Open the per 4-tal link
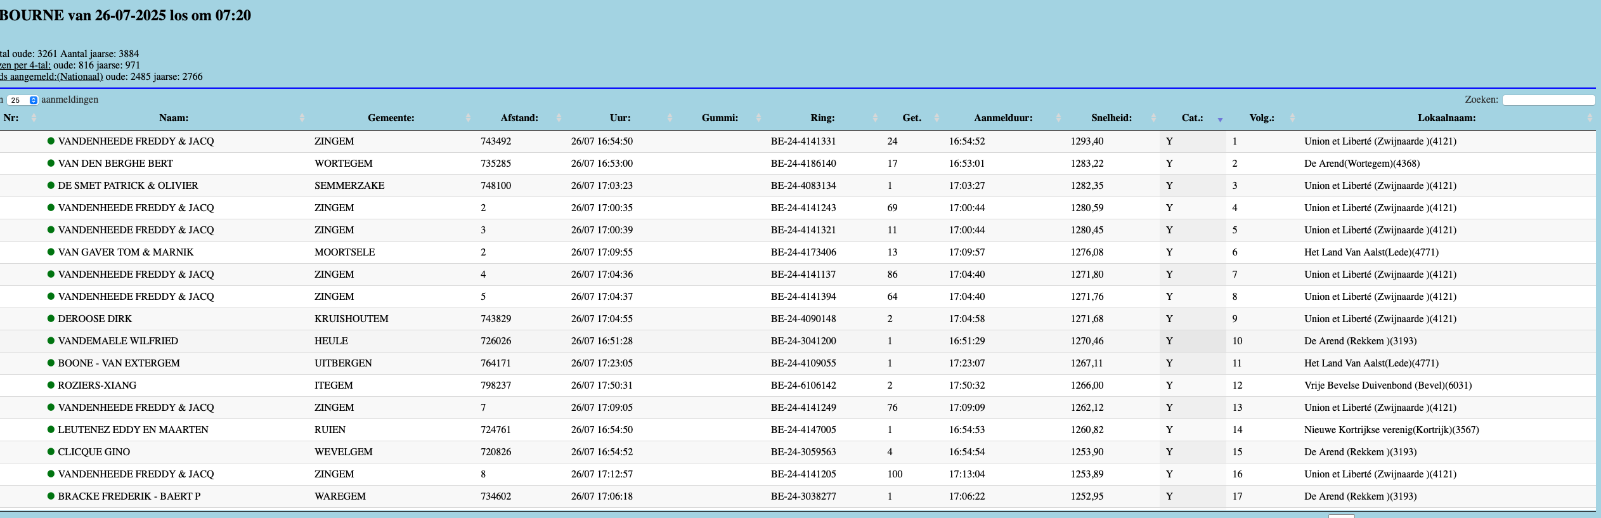 pos(25,65)
